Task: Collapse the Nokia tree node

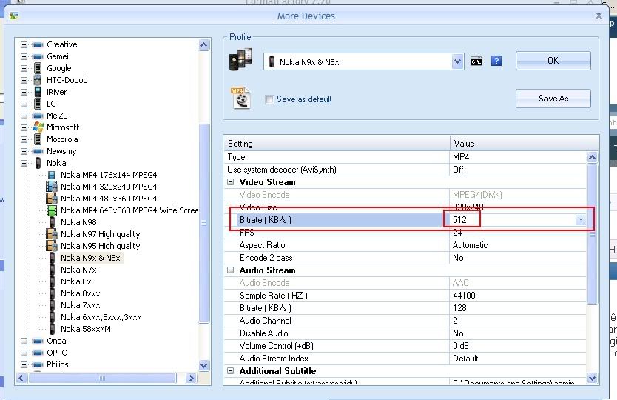Action: 24,163
